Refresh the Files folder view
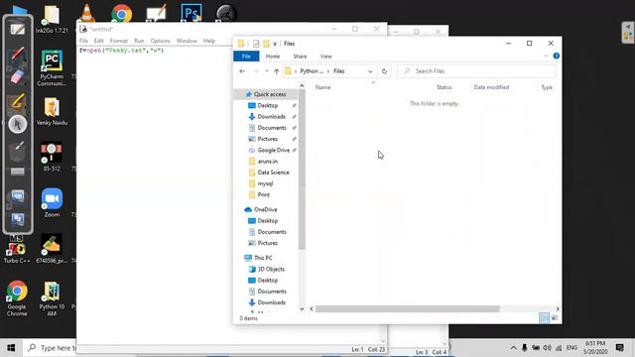635x357 pixels. click(384, 71)
